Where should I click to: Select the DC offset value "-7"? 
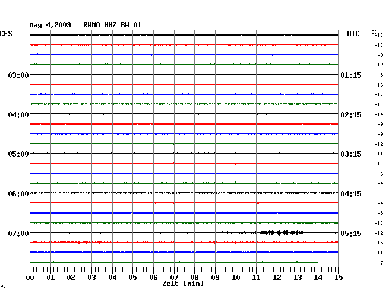380,263
